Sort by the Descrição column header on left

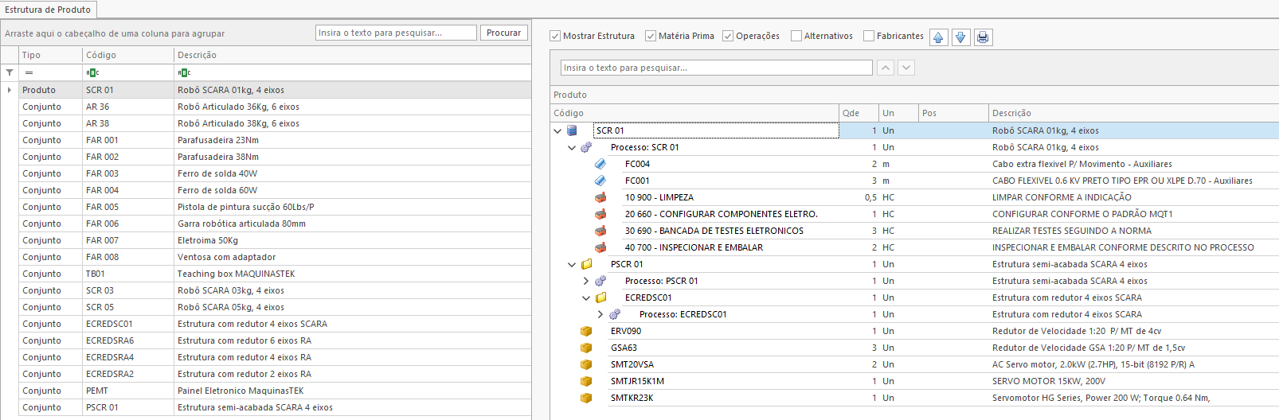[197, 55]
